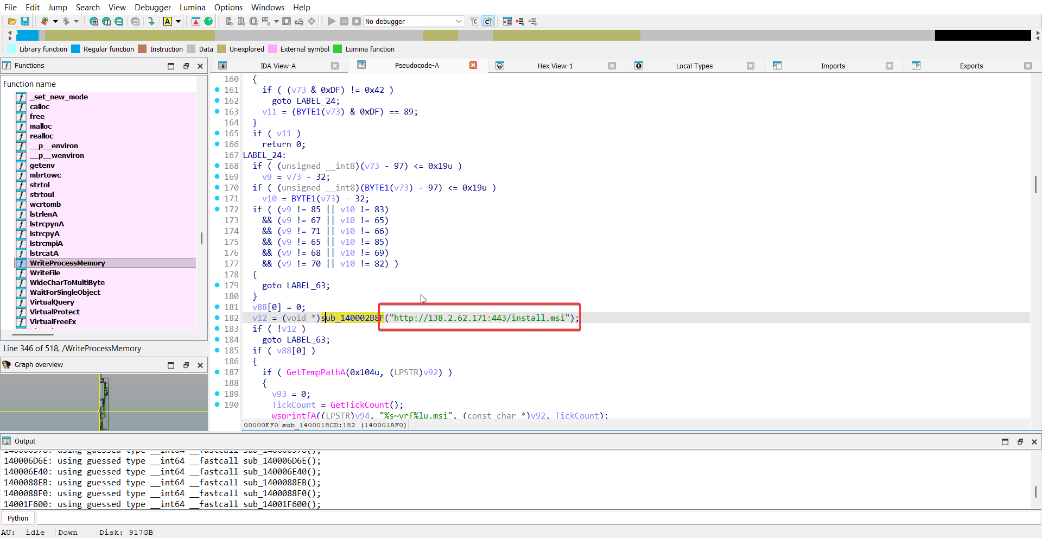Toggle breakpoint dot on line 179
The image size is (1042, 538).
(217, 285)
